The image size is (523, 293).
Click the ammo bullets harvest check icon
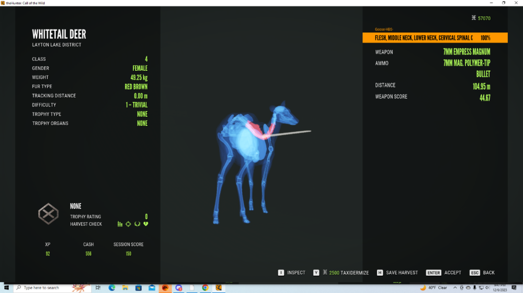coord(120,224)
